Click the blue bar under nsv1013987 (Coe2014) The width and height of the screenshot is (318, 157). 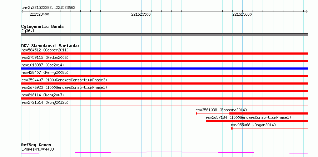(164, 69)
